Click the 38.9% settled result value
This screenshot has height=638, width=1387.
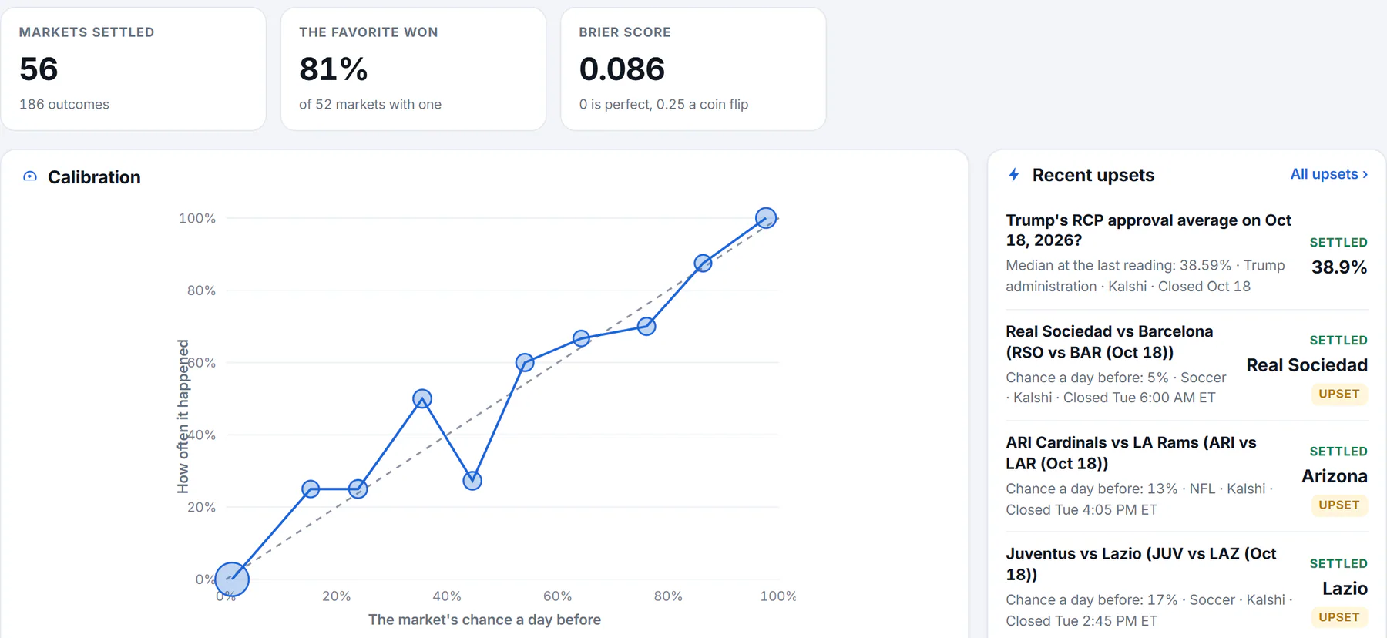1339,267
